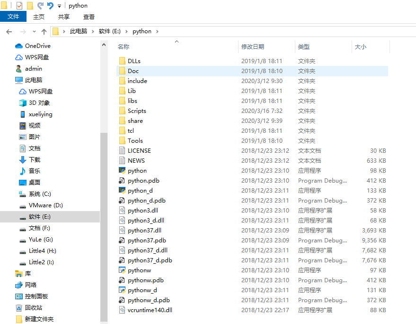Click the 视频 film icon in sidebar
Screen dimensions: 416x324
tap(23, 126)
